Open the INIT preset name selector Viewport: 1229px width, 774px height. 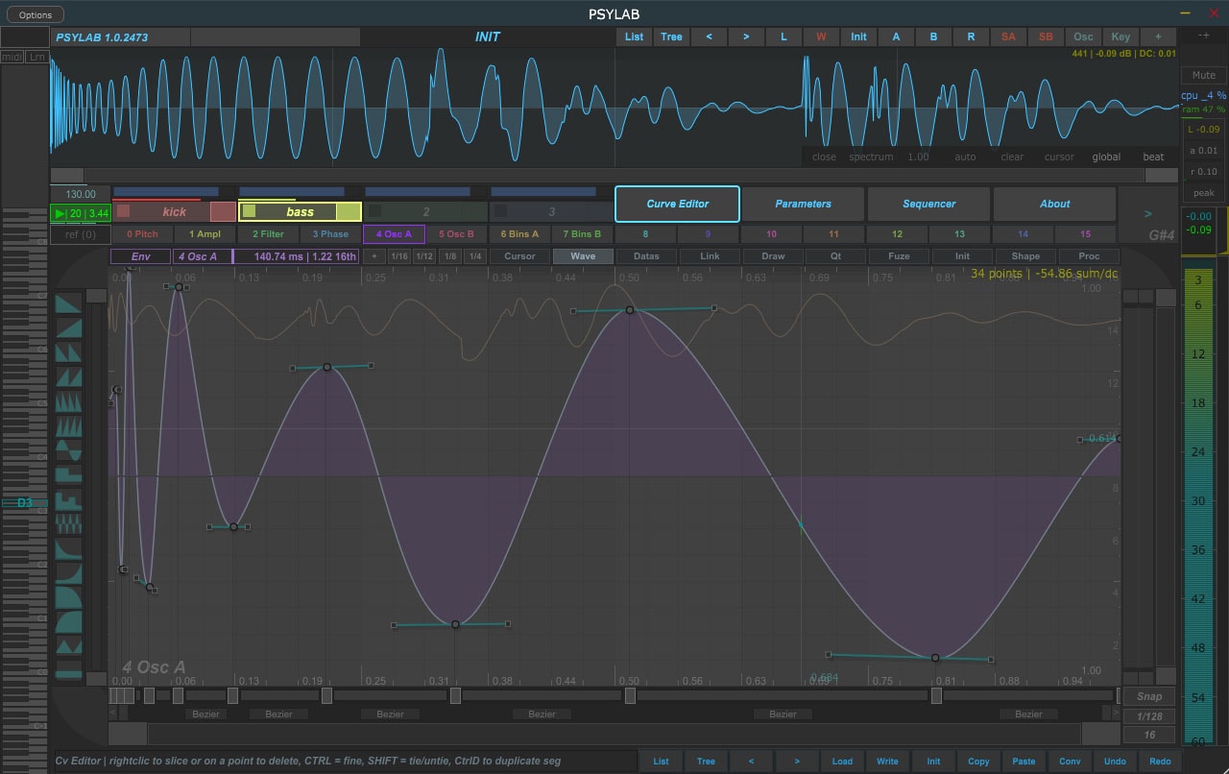pos(487,36)
